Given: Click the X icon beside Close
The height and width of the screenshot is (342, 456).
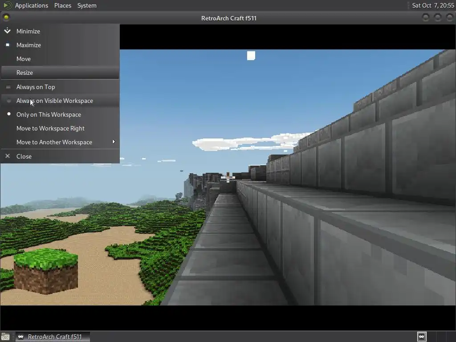Looking at the screenshot, I should (8, 156).
